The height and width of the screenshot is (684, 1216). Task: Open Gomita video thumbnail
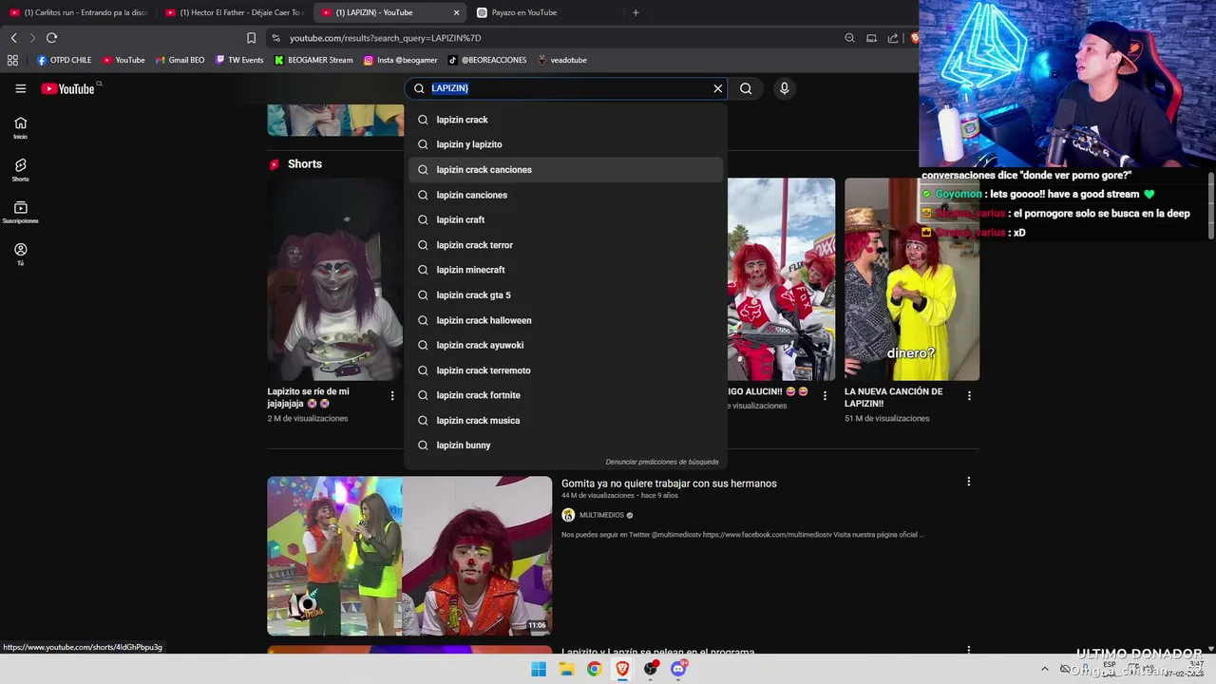[x=409, y=556]
